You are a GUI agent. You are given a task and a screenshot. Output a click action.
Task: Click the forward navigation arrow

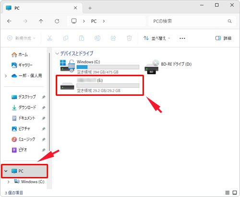pos(25,21)
